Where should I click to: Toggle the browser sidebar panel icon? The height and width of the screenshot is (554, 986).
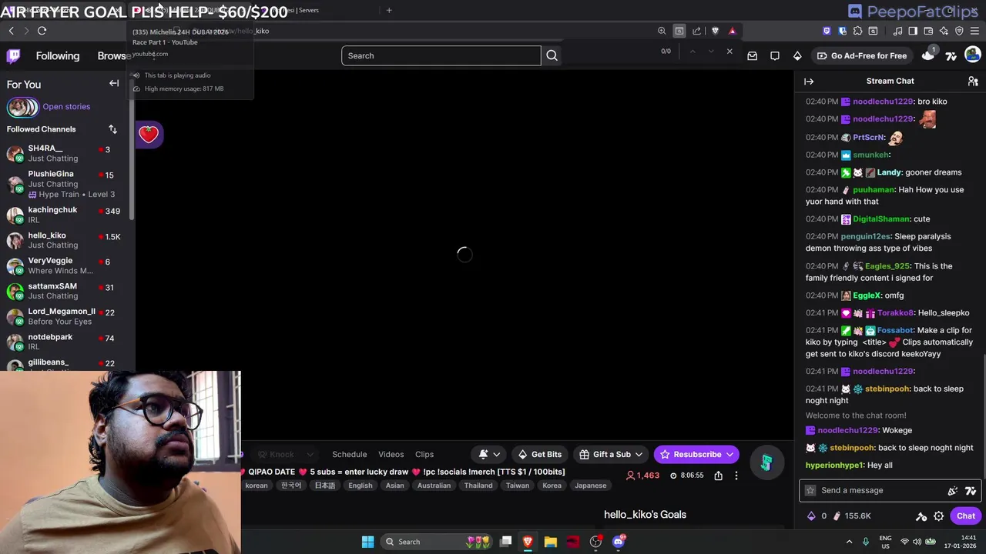pyautogui.click(x=913, y=31)
